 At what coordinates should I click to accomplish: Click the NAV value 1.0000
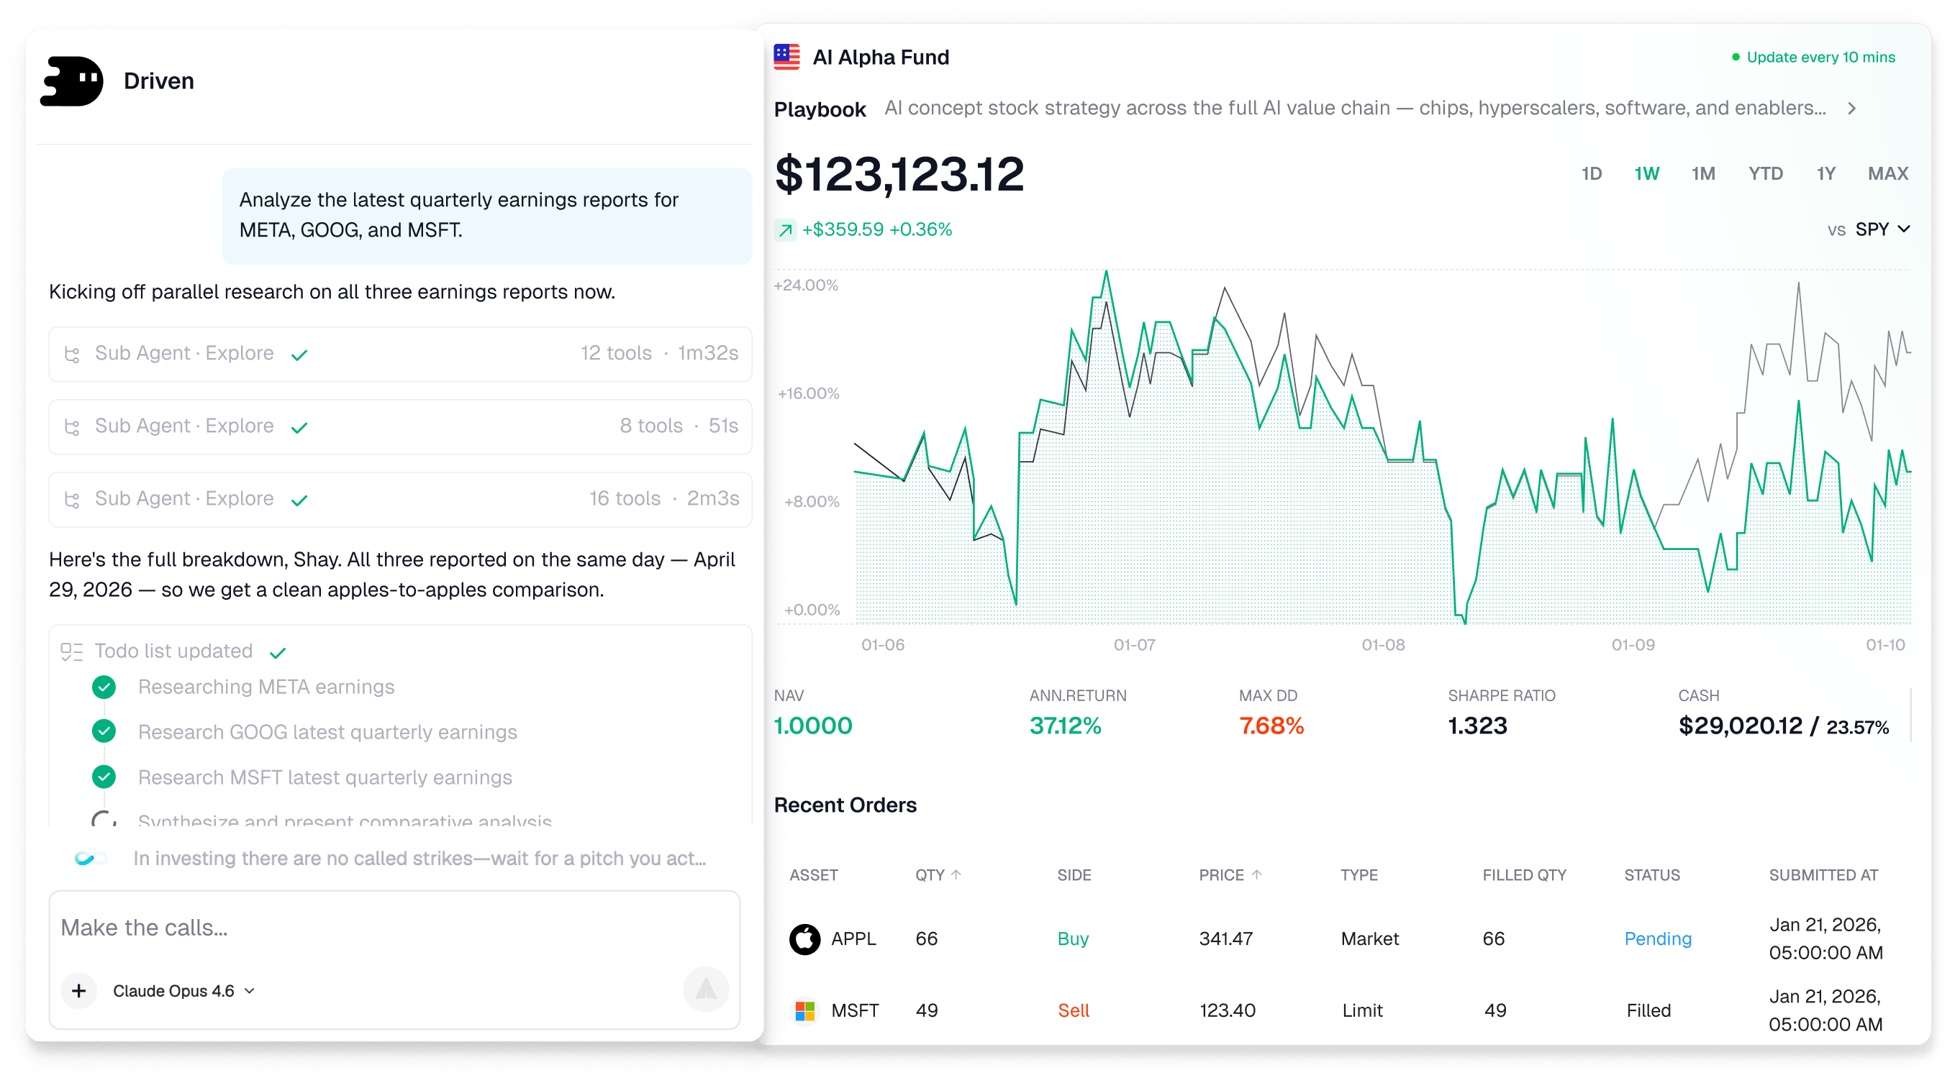pos(813,726)
